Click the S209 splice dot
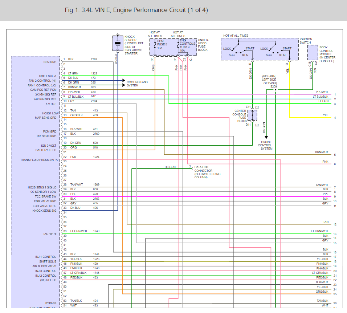The image size is (347, 313). coord(275,90)
